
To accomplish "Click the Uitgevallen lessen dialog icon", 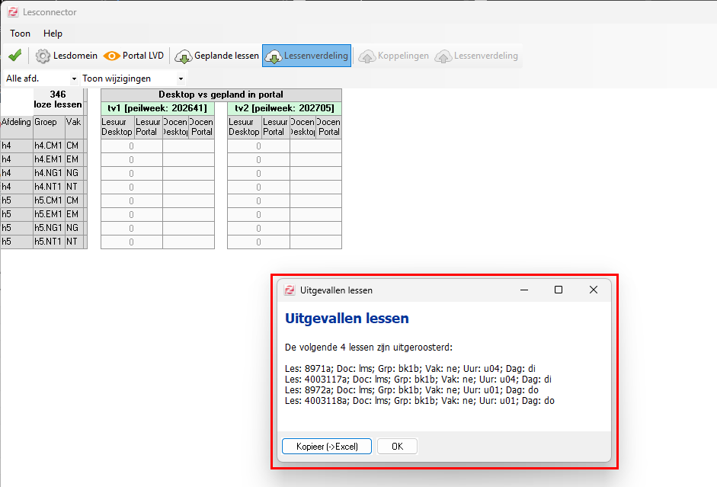I will coord(290,290).
